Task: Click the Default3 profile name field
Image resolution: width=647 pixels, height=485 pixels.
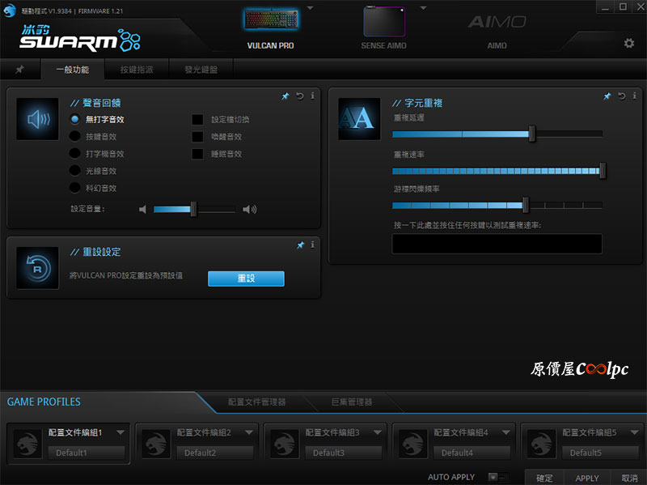Action: (x=343, y=453)
